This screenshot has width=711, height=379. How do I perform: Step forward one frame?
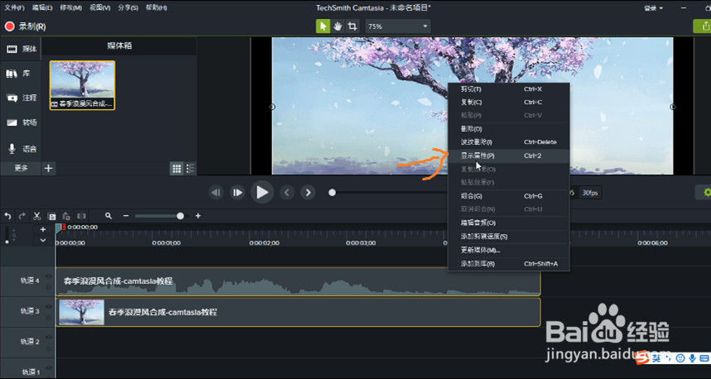click(x=238, y=193)
